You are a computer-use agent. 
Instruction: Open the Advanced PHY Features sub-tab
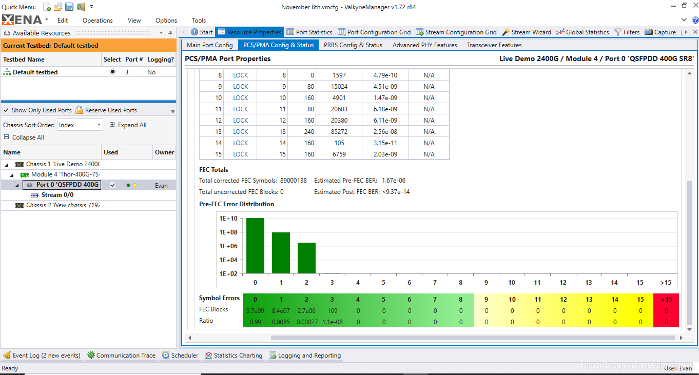[425, 45]
